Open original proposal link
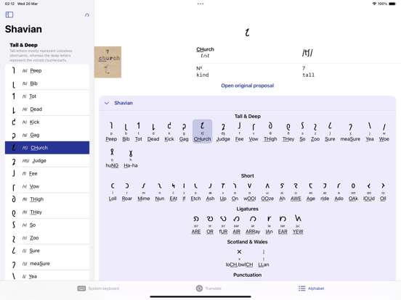The image size is (401, 300). point(247,86)
